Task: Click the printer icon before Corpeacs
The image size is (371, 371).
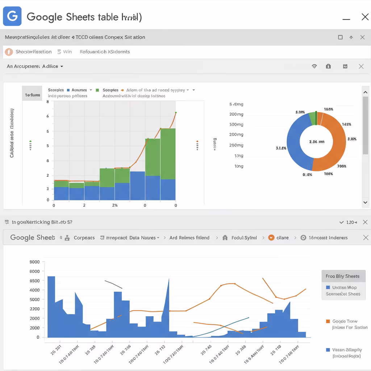Action: pos(67,238)
